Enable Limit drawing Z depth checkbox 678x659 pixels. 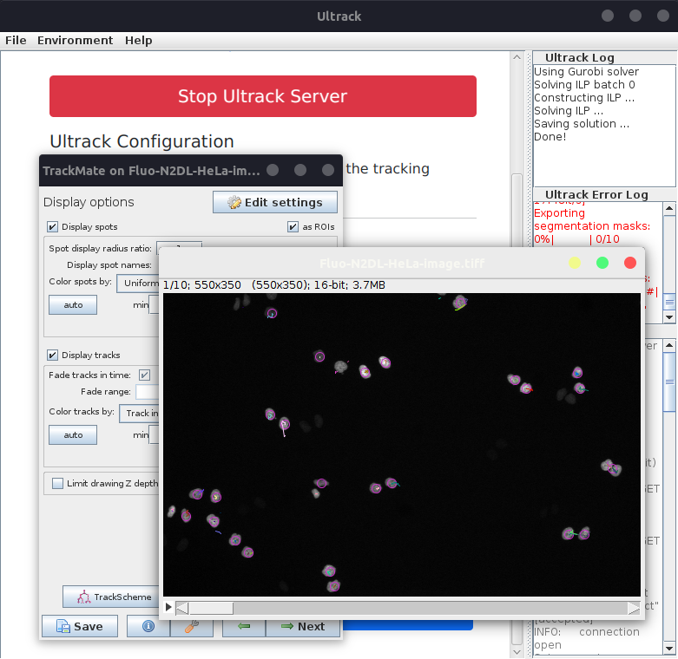click(x=57, y=483)
